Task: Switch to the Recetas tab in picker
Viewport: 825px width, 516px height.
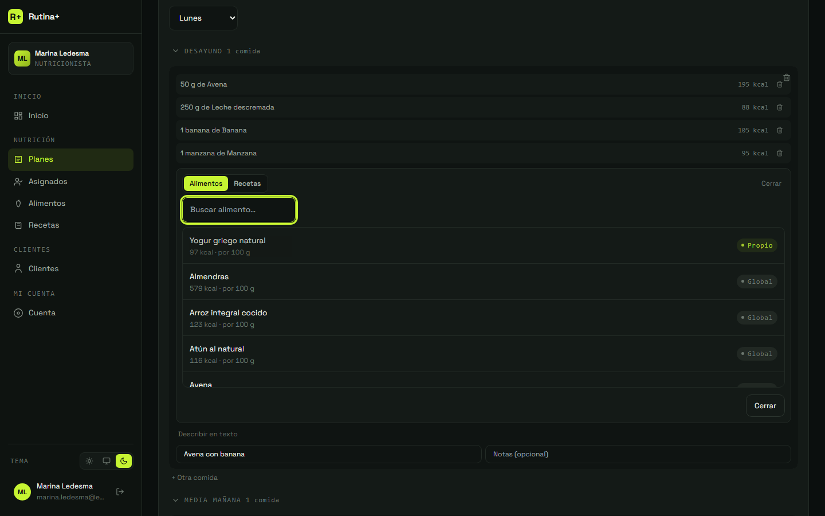Action: tap(247, 183)
